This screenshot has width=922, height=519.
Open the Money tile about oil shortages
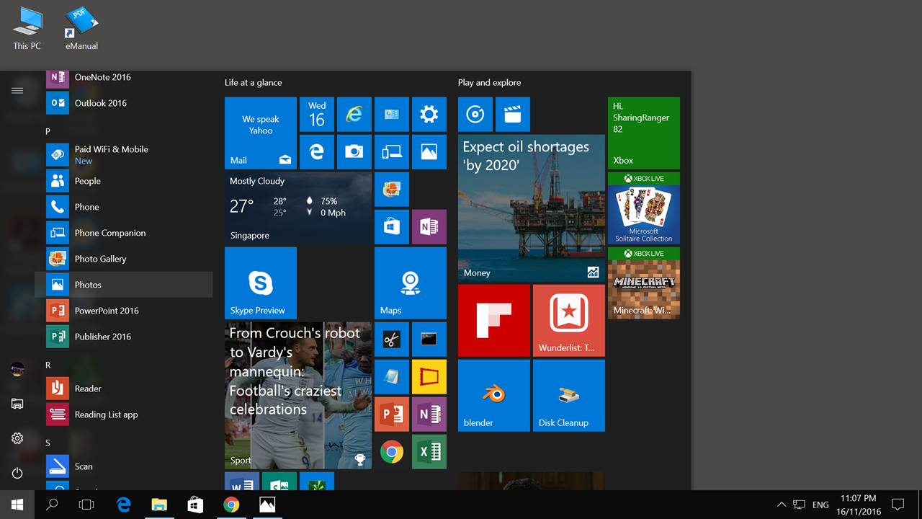532,208
